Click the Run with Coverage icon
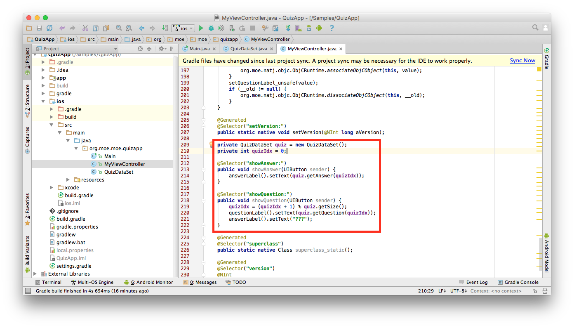574x328 pixels. tap(221, 28)
